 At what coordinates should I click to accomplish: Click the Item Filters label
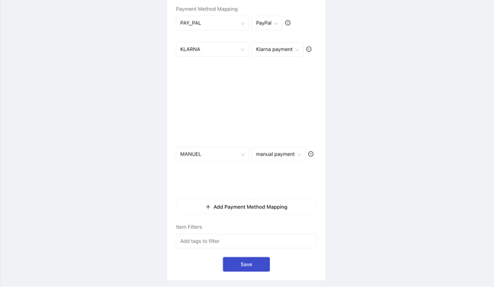pyautogui.click(x=189, y=227)
